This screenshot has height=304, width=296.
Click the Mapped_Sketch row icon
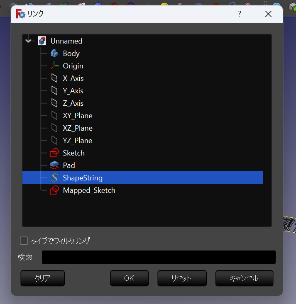tap(54, 190)
